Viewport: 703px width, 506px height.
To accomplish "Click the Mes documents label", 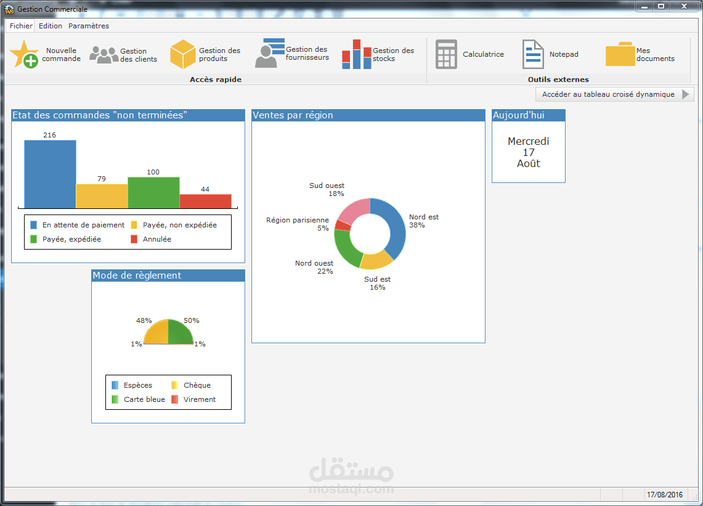I will point(655,55).
